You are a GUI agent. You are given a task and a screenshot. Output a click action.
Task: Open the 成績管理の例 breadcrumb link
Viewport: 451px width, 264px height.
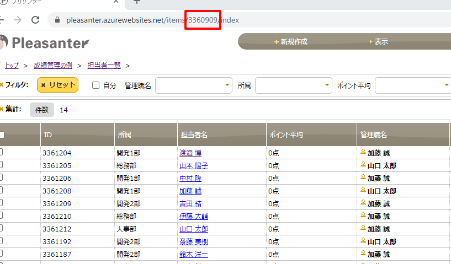(x=53, y=66)
